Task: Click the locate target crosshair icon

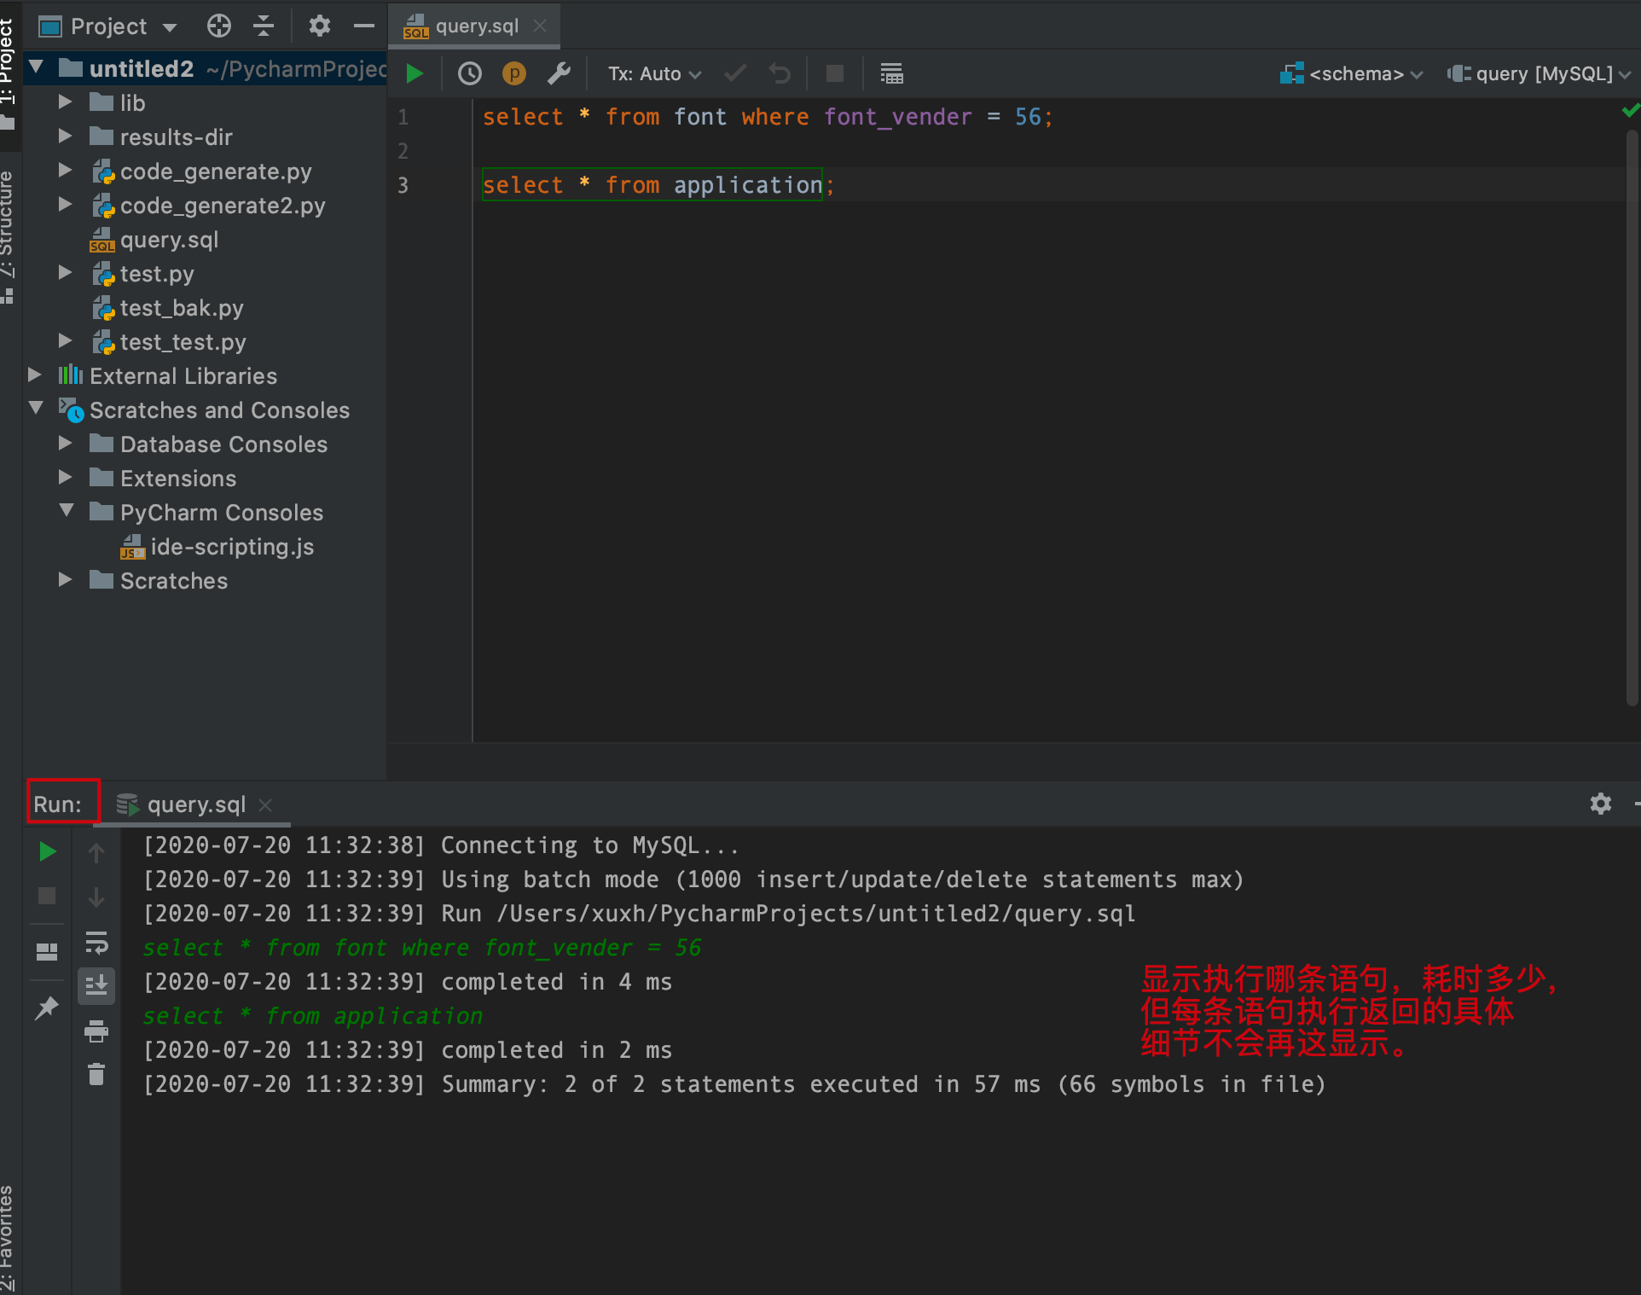Action: (x=219, y=26)
